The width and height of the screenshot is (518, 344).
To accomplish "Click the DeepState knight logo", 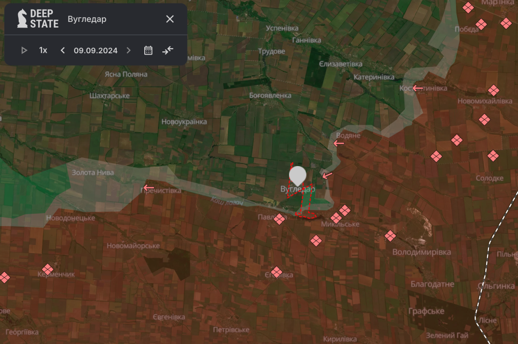I will click(x=22, y=19).
